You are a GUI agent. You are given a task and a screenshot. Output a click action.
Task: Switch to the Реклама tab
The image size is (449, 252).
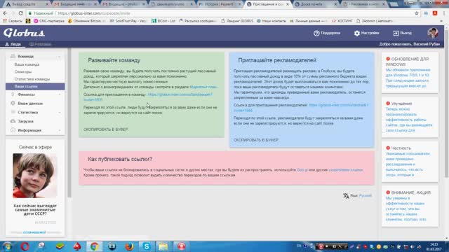click(40, 44)
